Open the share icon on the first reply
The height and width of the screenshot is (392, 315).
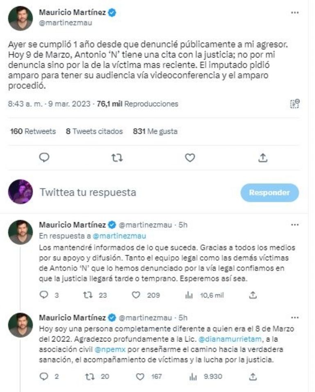tap(253, 295)
